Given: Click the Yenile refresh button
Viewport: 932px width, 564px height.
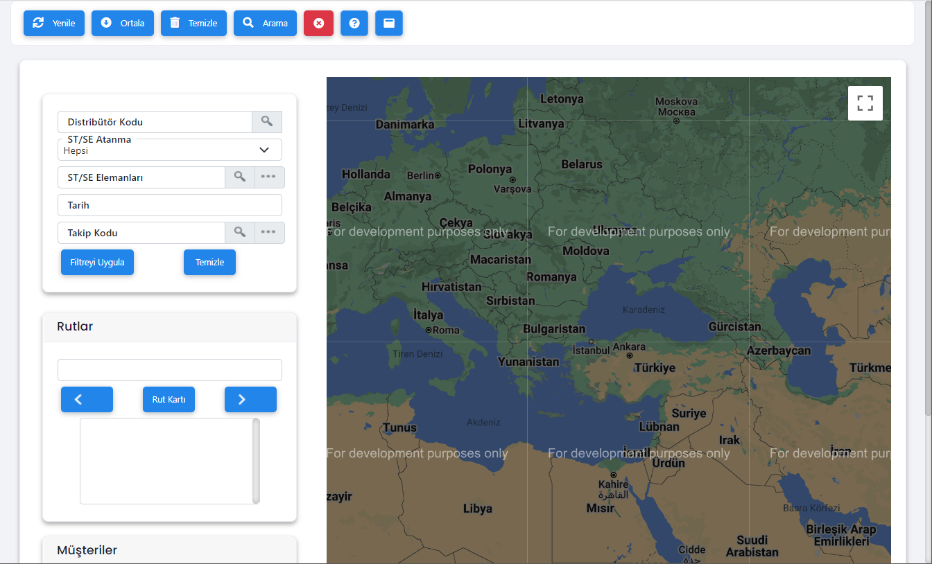Looking at the screenshot, I should point(54,23).
